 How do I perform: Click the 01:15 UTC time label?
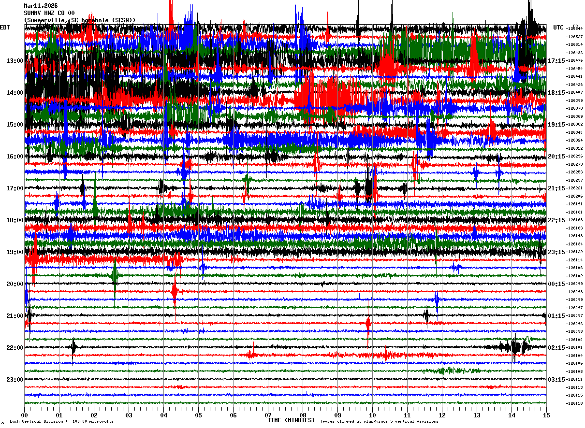point(556,316)
